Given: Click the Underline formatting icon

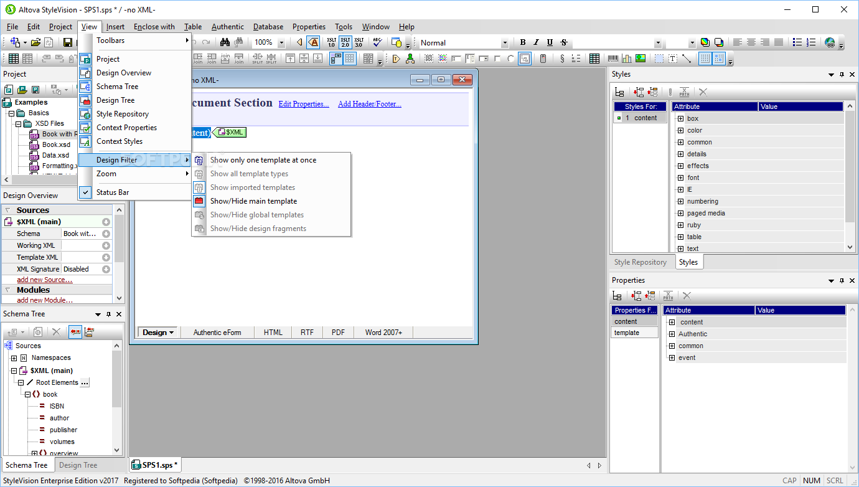Looking at the screenshot, I should point(550,42).
